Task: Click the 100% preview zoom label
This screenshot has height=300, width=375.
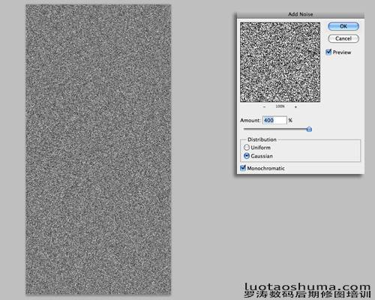Action: coord(280,106)
